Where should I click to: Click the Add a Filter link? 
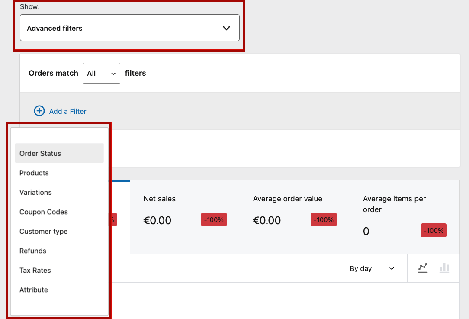tap(67, 111)
